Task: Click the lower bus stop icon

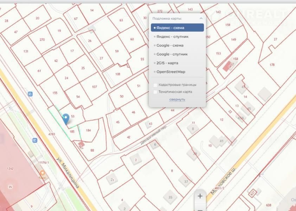Action: [x=35, y=140]
